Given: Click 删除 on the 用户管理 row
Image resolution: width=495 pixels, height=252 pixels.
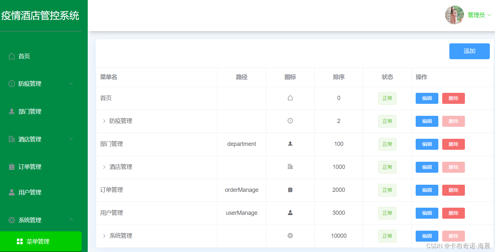Looking at the screenshot, I should pos(453,213).
